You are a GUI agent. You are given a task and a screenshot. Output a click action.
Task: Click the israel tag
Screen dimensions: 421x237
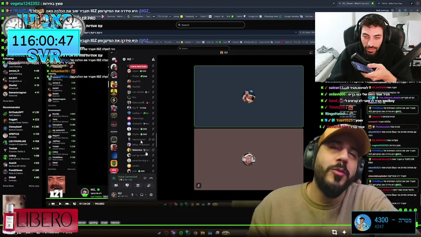(104, 223)
